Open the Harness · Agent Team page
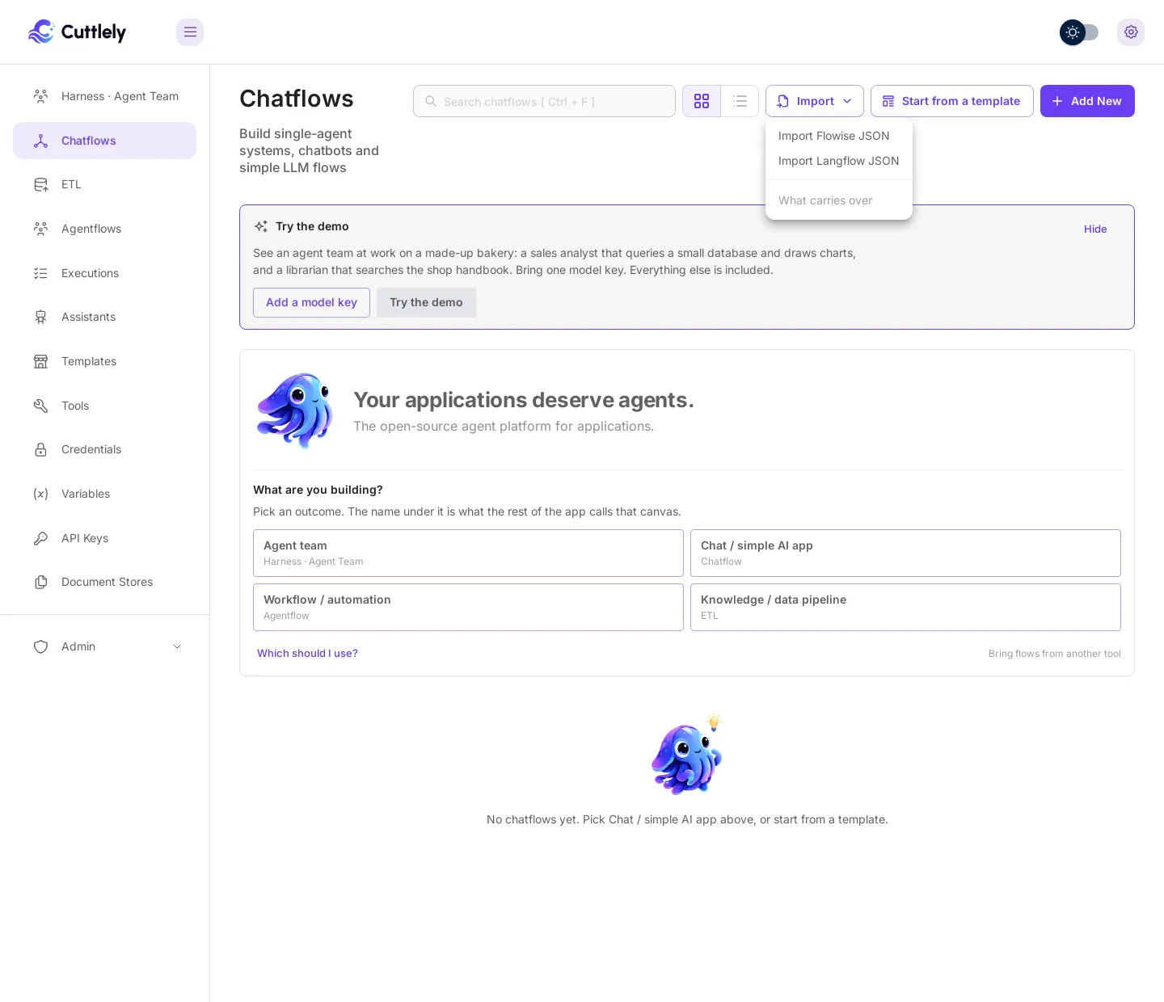This screenshot has width=1164, height=1002. (104, 96)
